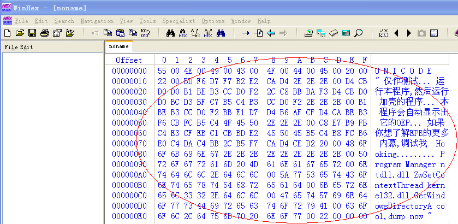Click the HEX icon in the menu bar

pos(7,21)
